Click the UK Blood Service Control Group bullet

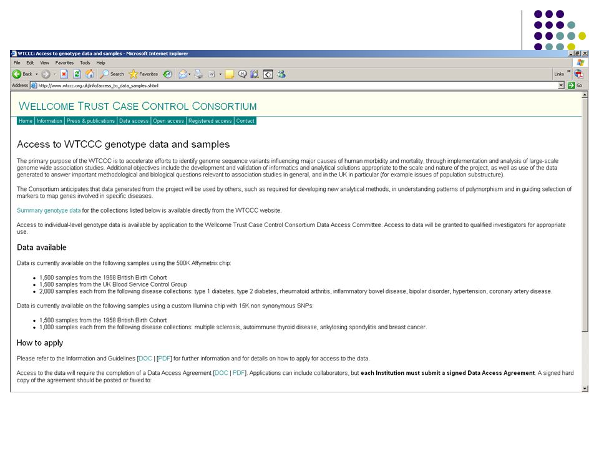(113, 284)
